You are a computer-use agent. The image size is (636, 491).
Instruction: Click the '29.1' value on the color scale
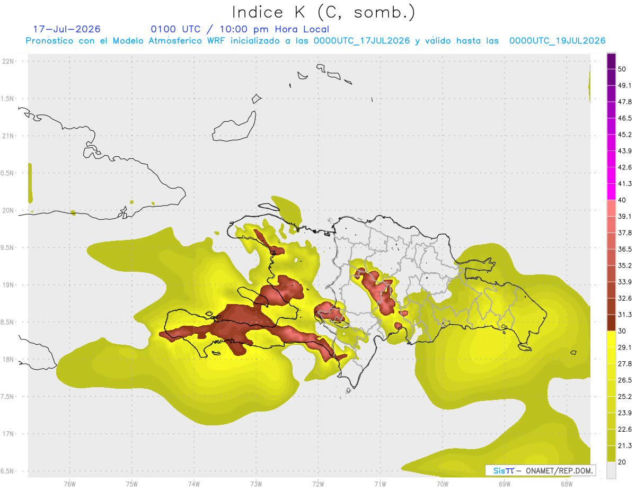point(625,347)
